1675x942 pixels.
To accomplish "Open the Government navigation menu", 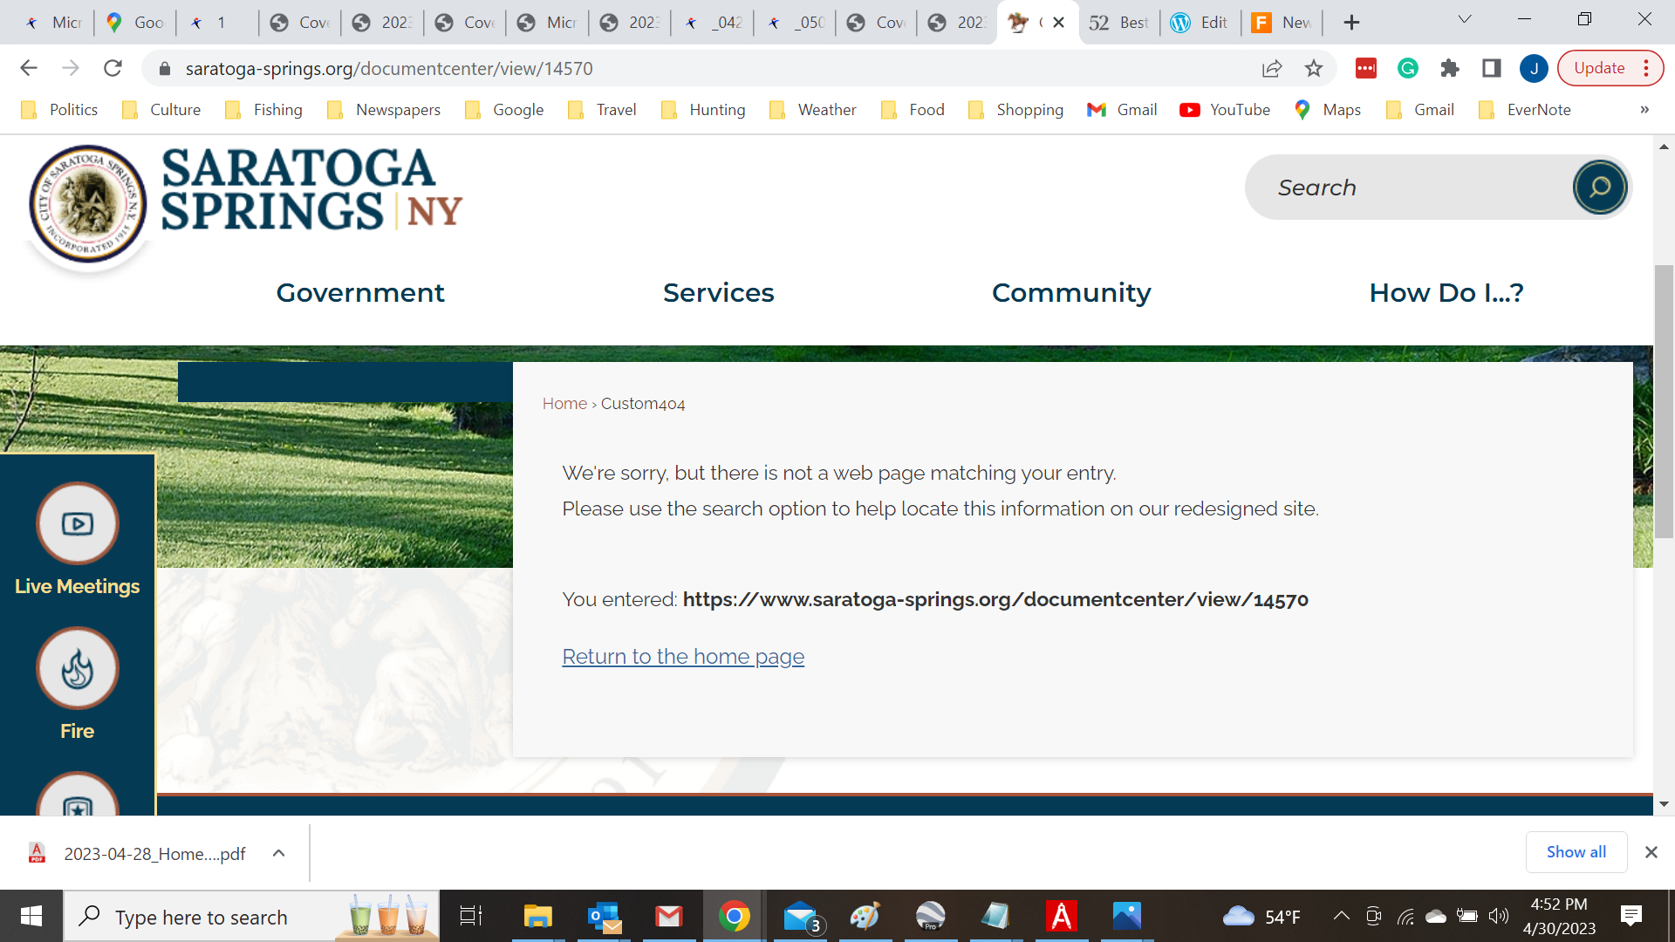I will point(360,293).
